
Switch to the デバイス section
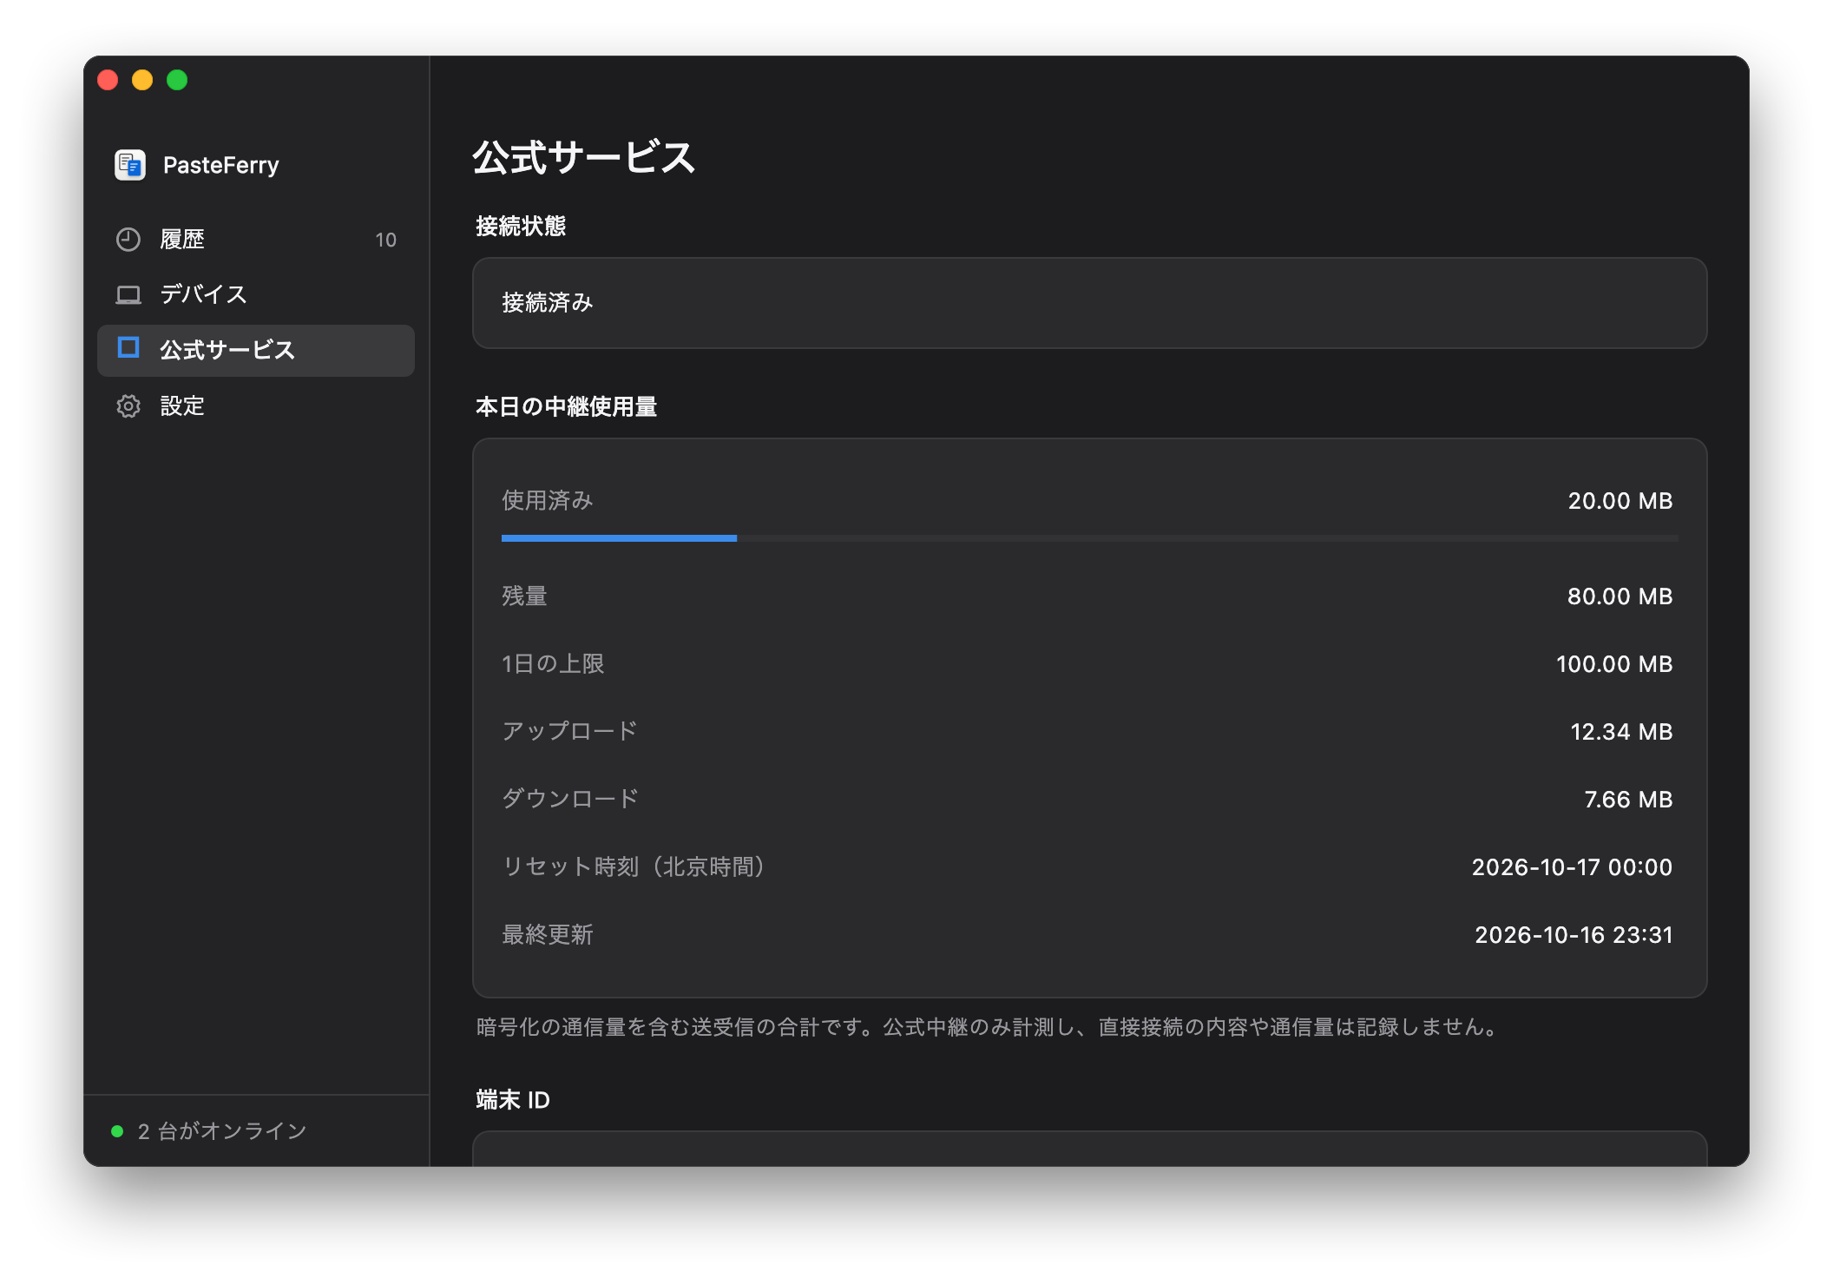tap(256, 295)
